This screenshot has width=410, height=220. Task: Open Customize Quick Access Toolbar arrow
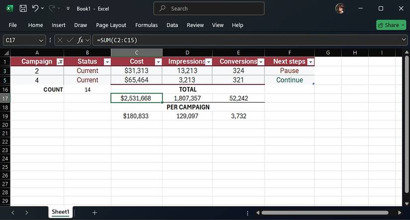coord(68,8)
